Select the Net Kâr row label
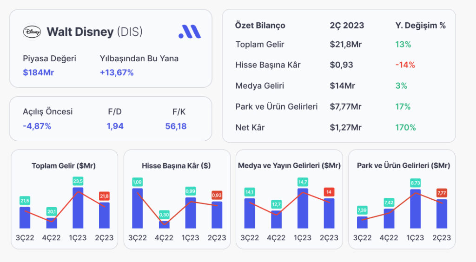 pos(250,127)
